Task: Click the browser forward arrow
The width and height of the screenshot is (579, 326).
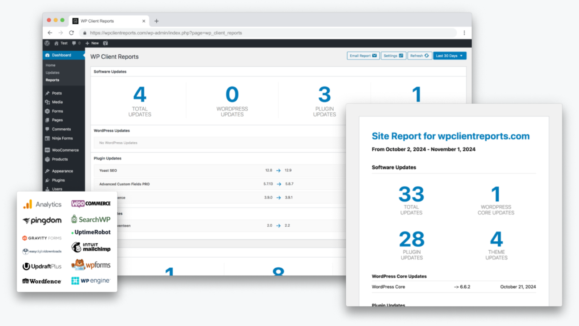Action: coord(61,33)
